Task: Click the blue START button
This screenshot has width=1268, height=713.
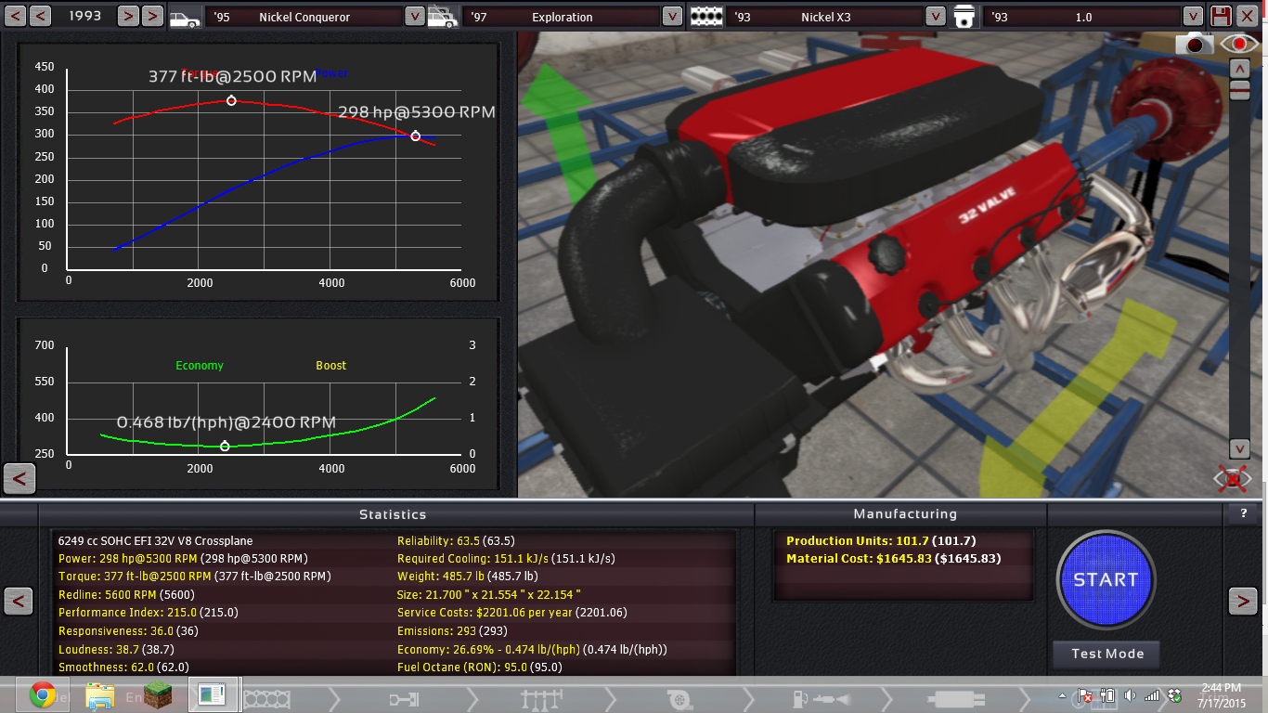Action: [x=1106, y=579]
